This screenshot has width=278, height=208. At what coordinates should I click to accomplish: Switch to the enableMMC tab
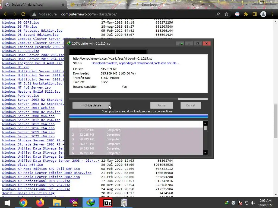point(99,5)
